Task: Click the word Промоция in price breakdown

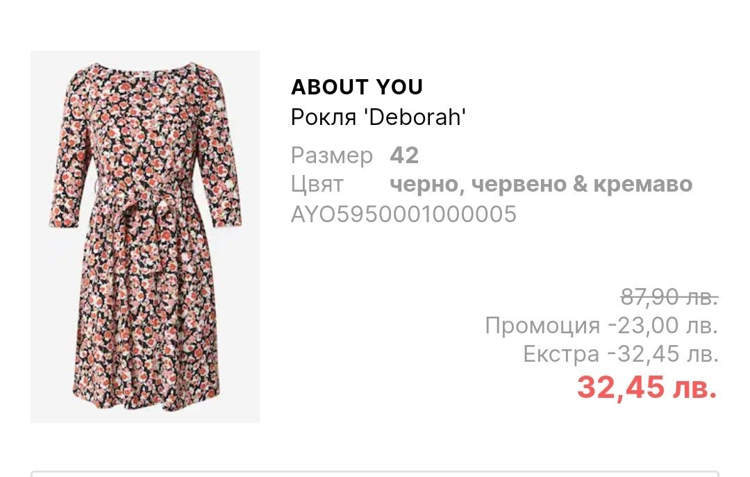Action: pyautogui.click(x=542, y=326)
